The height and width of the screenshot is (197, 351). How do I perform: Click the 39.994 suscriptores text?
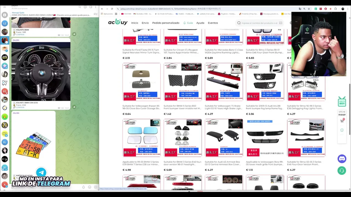tap(19, 8)
